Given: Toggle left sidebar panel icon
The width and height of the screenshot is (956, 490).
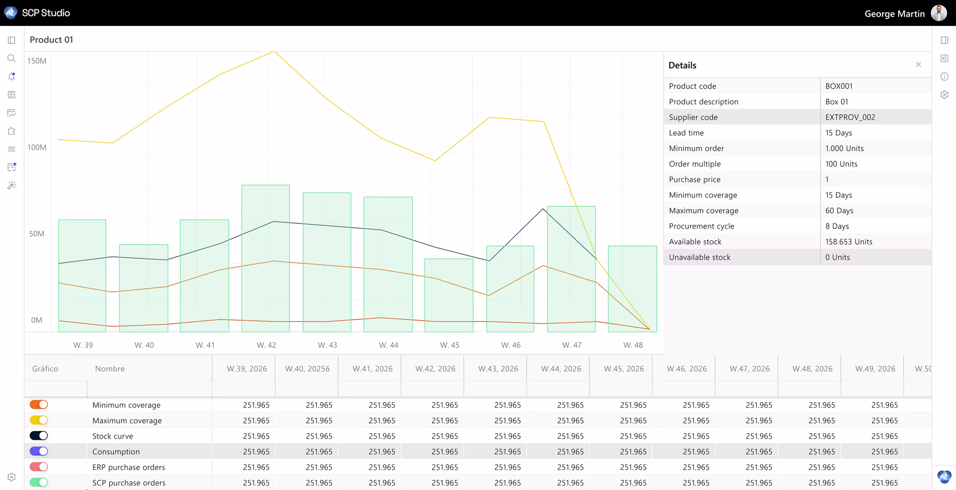Looking at the screenshot, I should (x=11, y=40).
